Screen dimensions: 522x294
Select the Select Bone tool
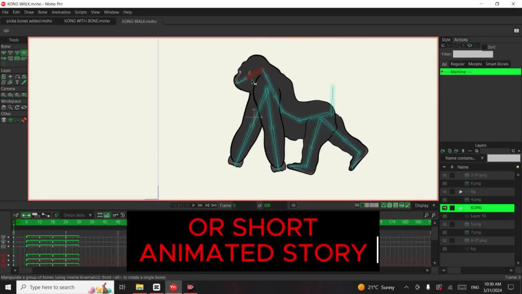tap(4, 53)
